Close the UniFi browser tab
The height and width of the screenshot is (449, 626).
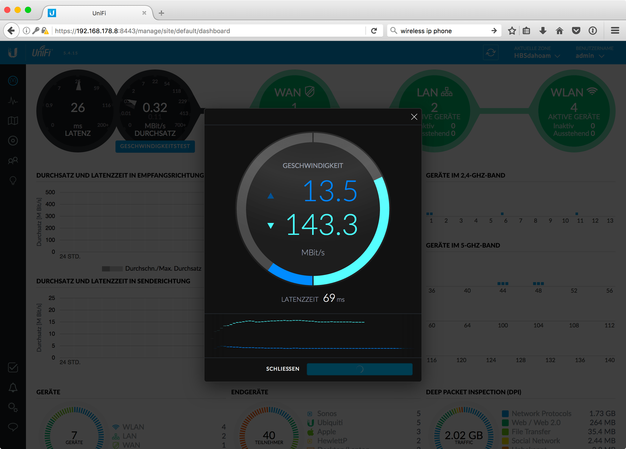[144, 13]
